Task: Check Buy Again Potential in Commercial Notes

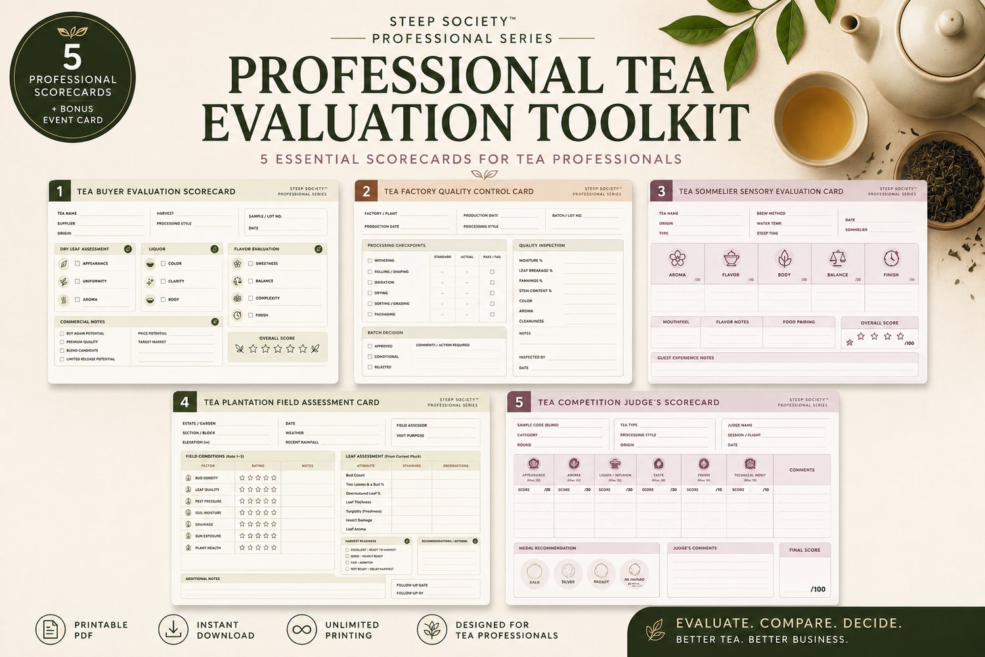Action: coord(62,334)
